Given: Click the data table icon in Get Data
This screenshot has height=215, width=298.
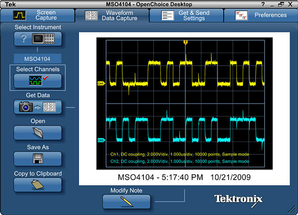Looking at the screenshot, I should 49,107.
